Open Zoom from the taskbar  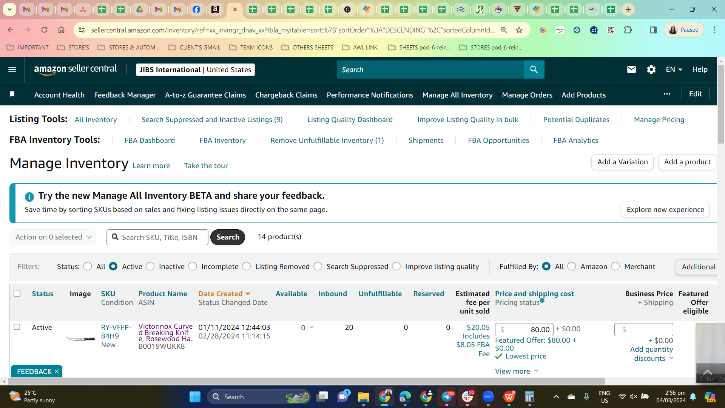488,397
